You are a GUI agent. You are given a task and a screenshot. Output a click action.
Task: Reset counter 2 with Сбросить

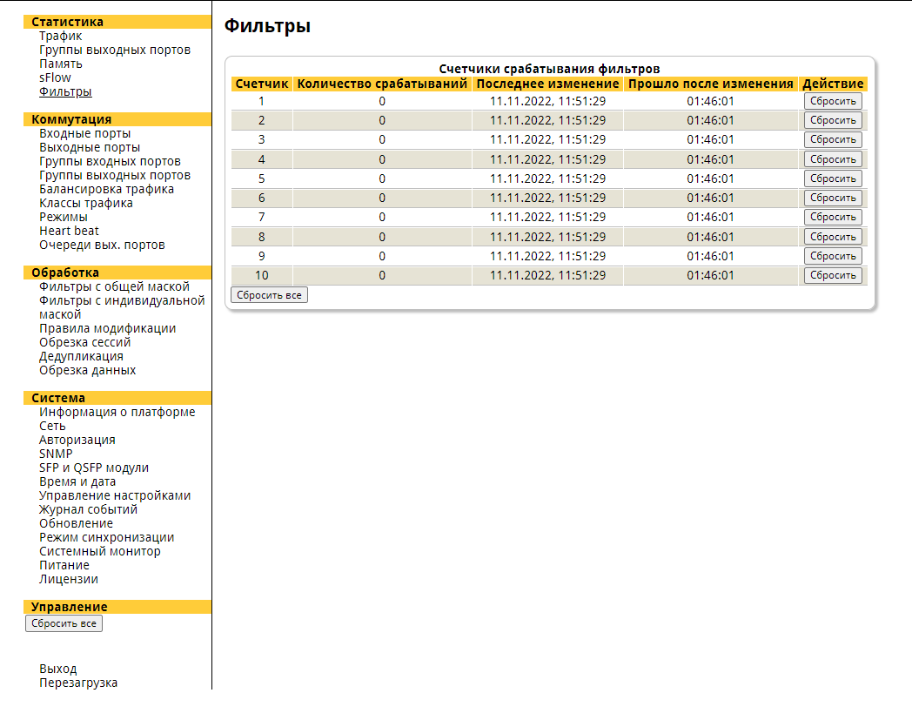pos(833,120)
